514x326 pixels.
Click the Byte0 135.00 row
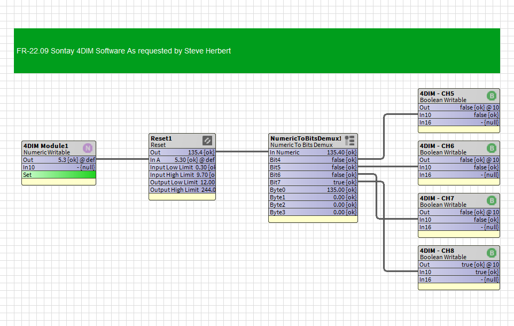313,190
